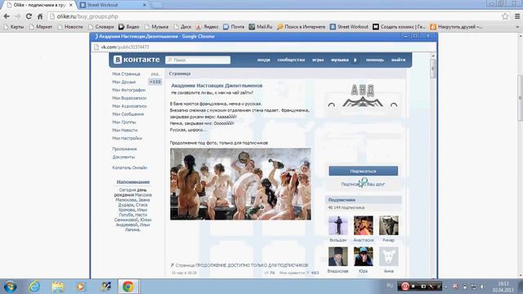Screen dimensions: 523x294
Task: Launch Internet Explorer from the taskbar
Action: tap(34, 287)
